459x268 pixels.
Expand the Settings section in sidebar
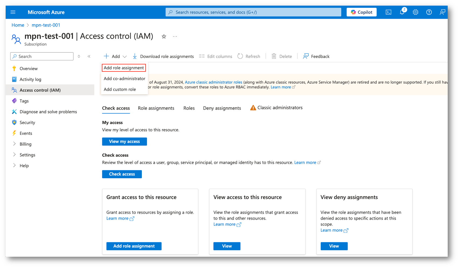coord(27,155)
